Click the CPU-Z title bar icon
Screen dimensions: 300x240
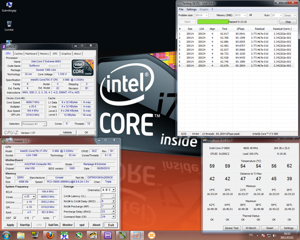[4, 46]
